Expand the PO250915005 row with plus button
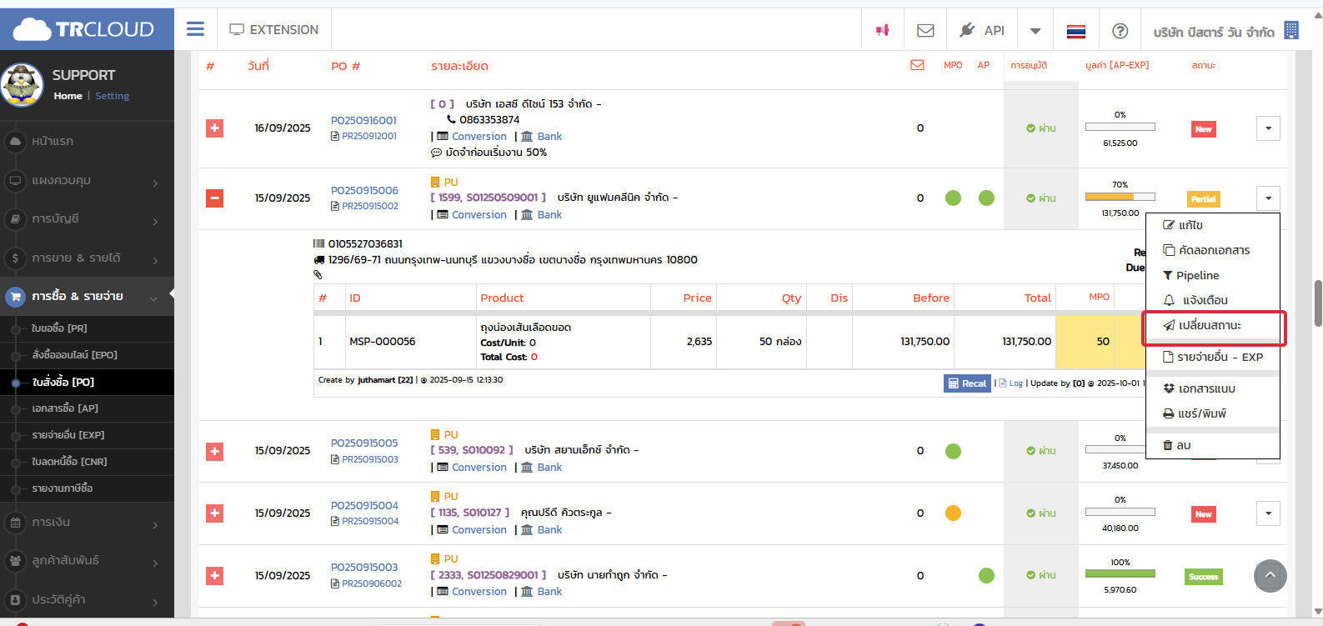1323x626 pixels. pyautogui.click(x=214, y=451)
